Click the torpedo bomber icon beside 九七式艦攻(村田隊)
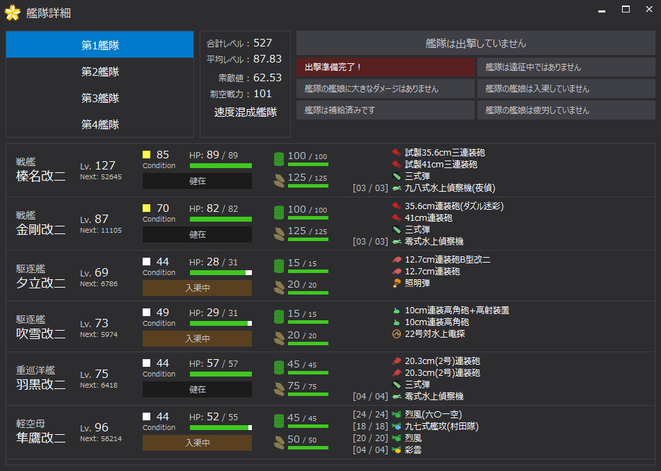Image resolution: width=661 pixels, height=471 pixels. click(397, 427)
